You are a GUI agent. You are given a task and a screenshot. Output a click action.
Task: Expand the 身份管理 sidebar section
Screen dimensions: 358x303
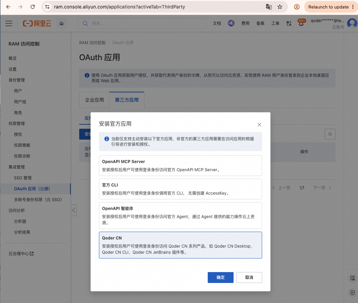[x=17, y=80]
